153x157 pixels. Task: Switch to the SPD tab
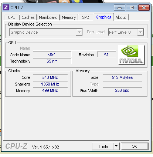(86, 17)
